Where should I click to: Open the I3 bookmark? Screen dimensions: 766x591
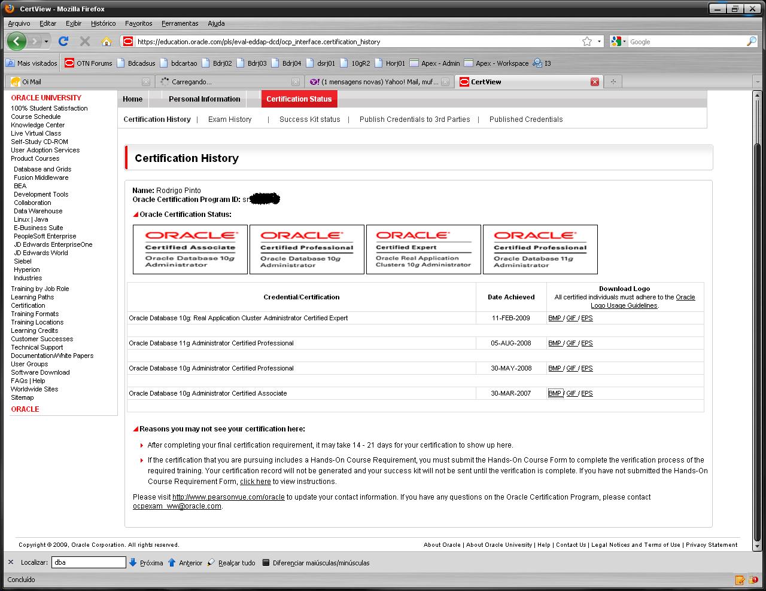click(542, 63)
